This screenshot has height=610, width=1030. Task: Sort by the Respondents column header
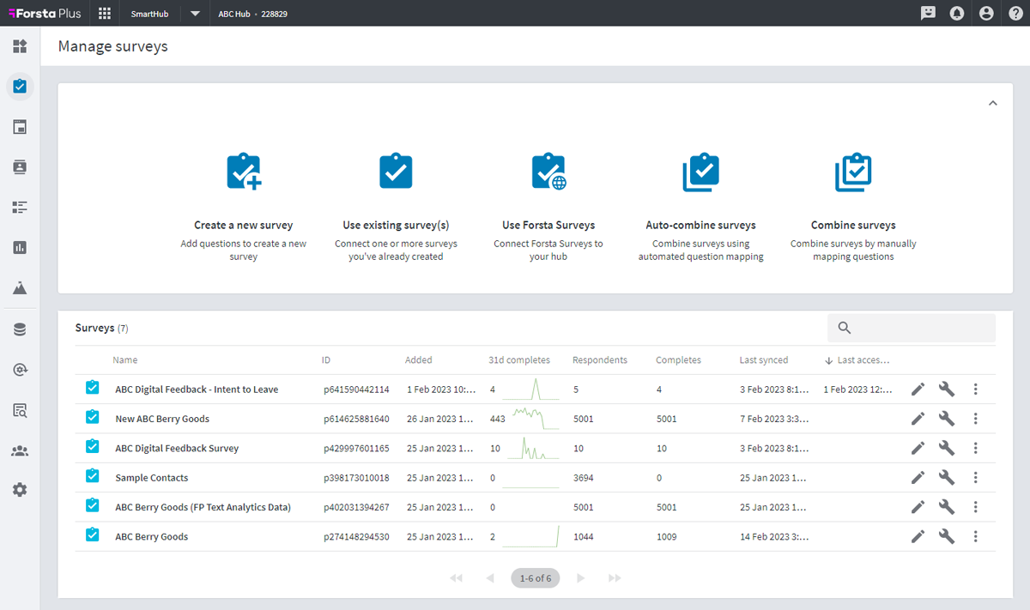coord(600,360)
